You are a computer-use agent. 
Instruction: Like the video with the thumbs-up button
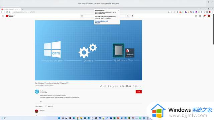pos(103,86)
